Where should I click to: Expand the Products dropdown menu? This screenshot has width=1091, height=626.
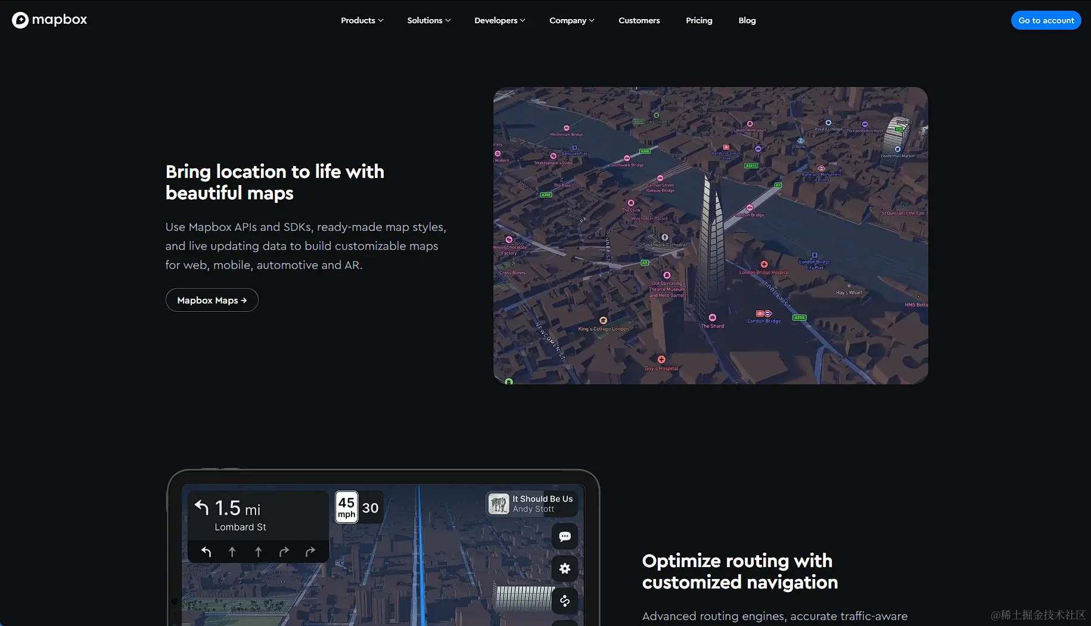pos(362,20)
